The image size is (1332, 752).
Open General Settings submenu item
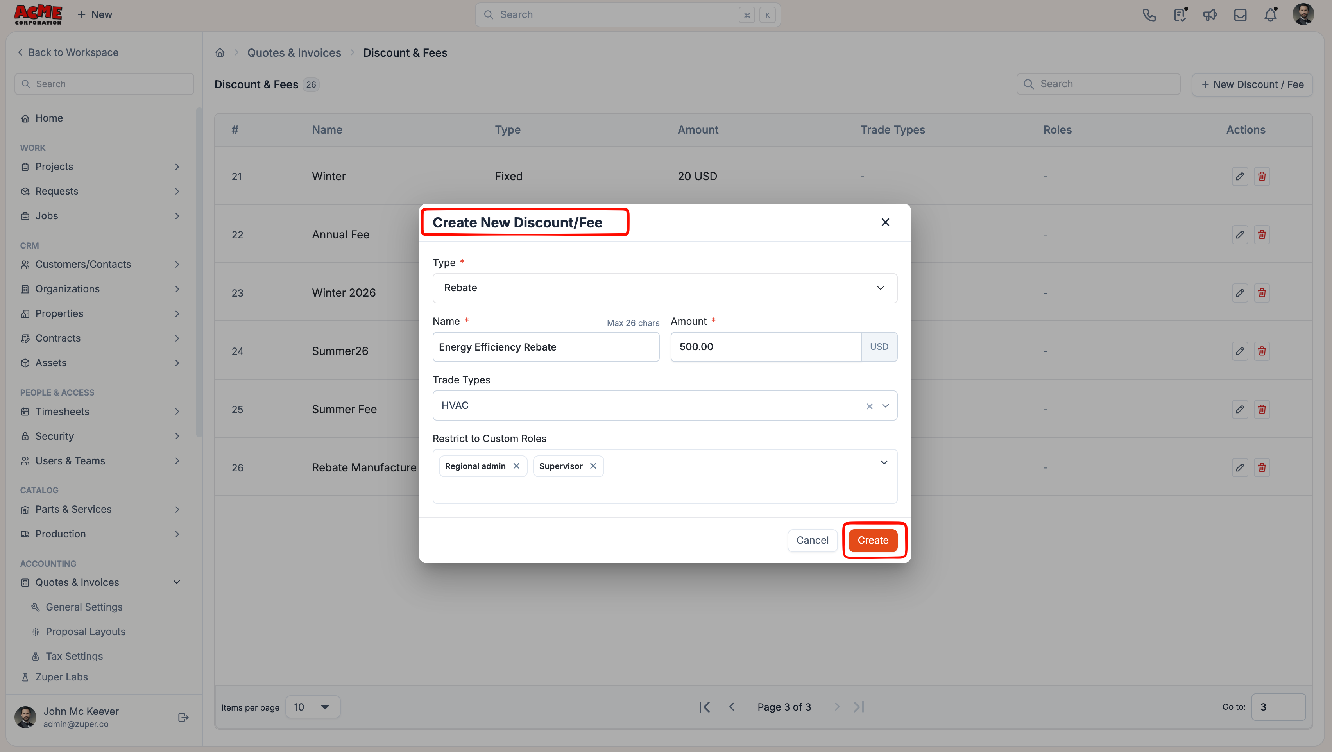click(84, 607)
